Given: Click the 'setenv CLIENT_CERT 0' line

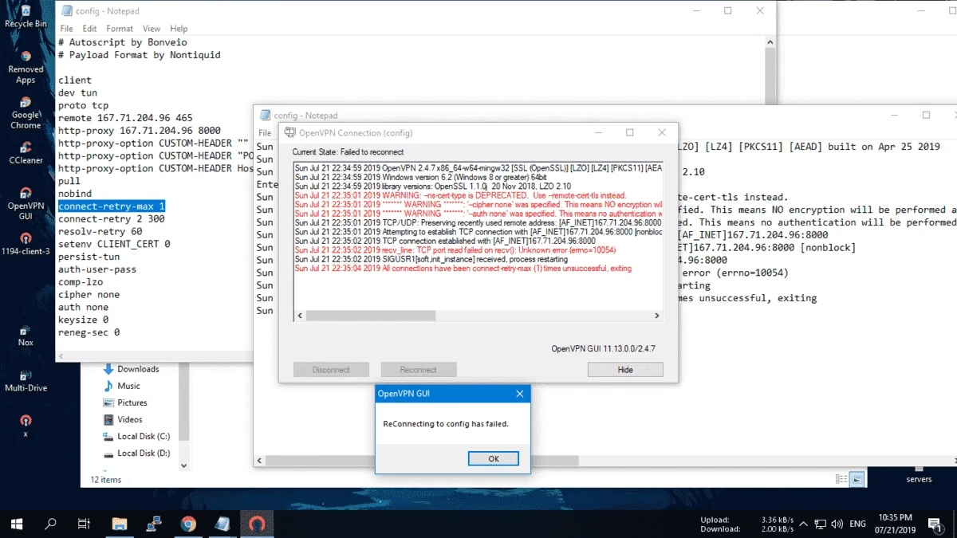Looking at the screenshot, I should (x=114, y=244).
